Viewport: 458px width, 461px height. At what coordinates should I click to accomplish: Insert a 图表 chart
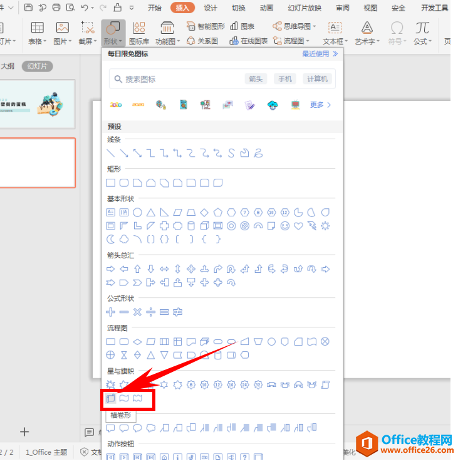coord(242,26)
